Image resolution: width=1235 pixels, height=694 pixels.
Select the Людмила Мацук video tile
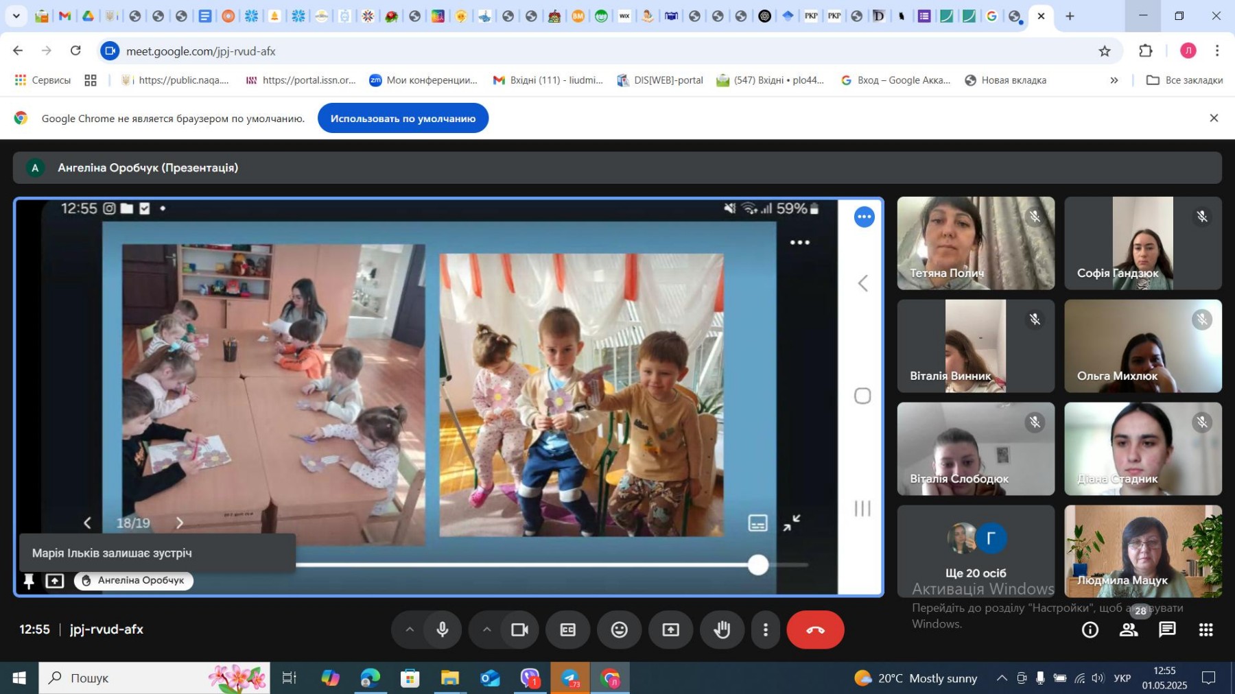(x=1142, y=551)
